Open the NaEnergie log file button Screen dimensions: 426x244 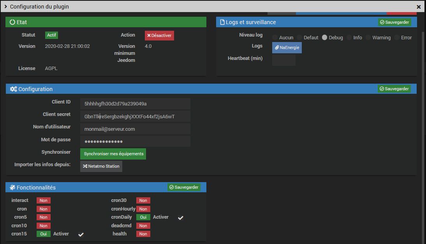point(287,48)
